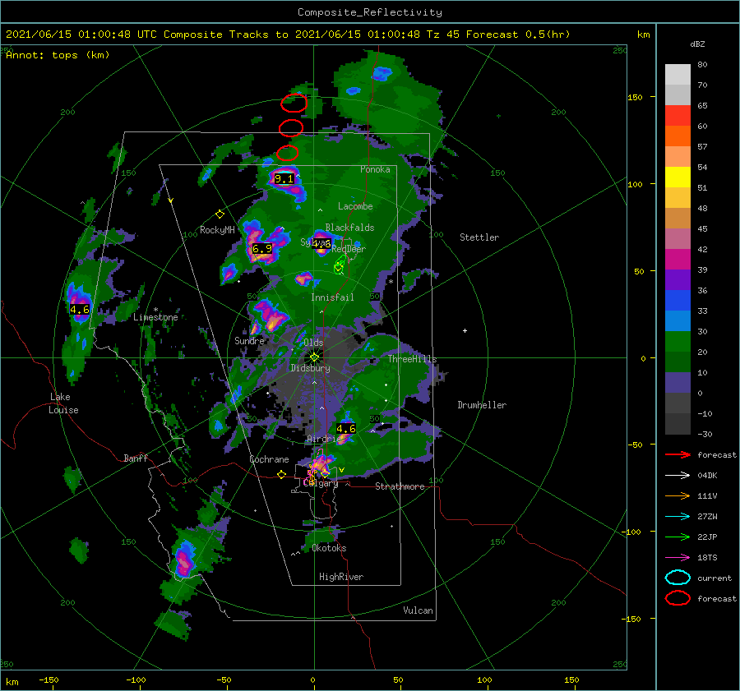Click the 9.1 storm top label
This screenshot has width=740, height=691.
point(284,179)
